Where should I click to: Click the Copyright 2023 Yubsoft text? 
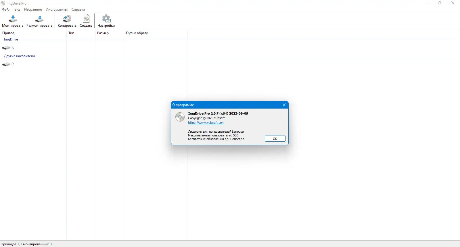coord(206,118)
